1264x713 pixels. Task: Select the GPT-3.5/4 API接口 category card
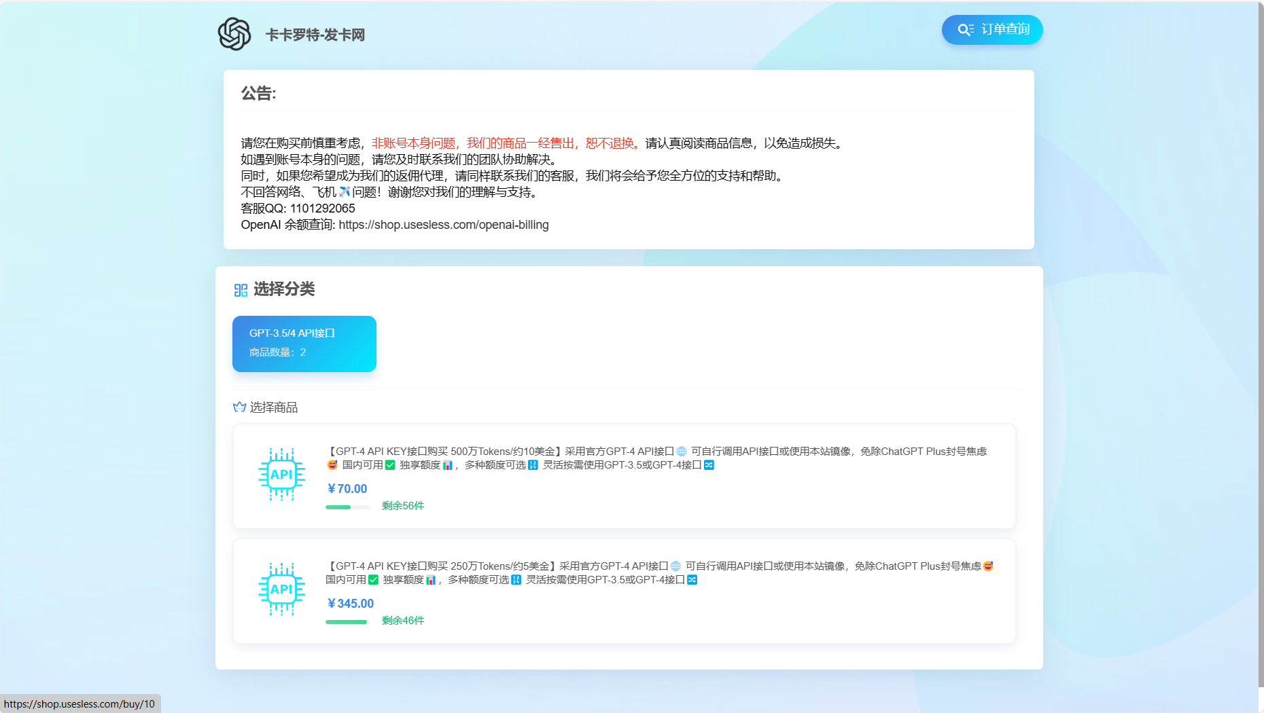(x=304, y=344)
